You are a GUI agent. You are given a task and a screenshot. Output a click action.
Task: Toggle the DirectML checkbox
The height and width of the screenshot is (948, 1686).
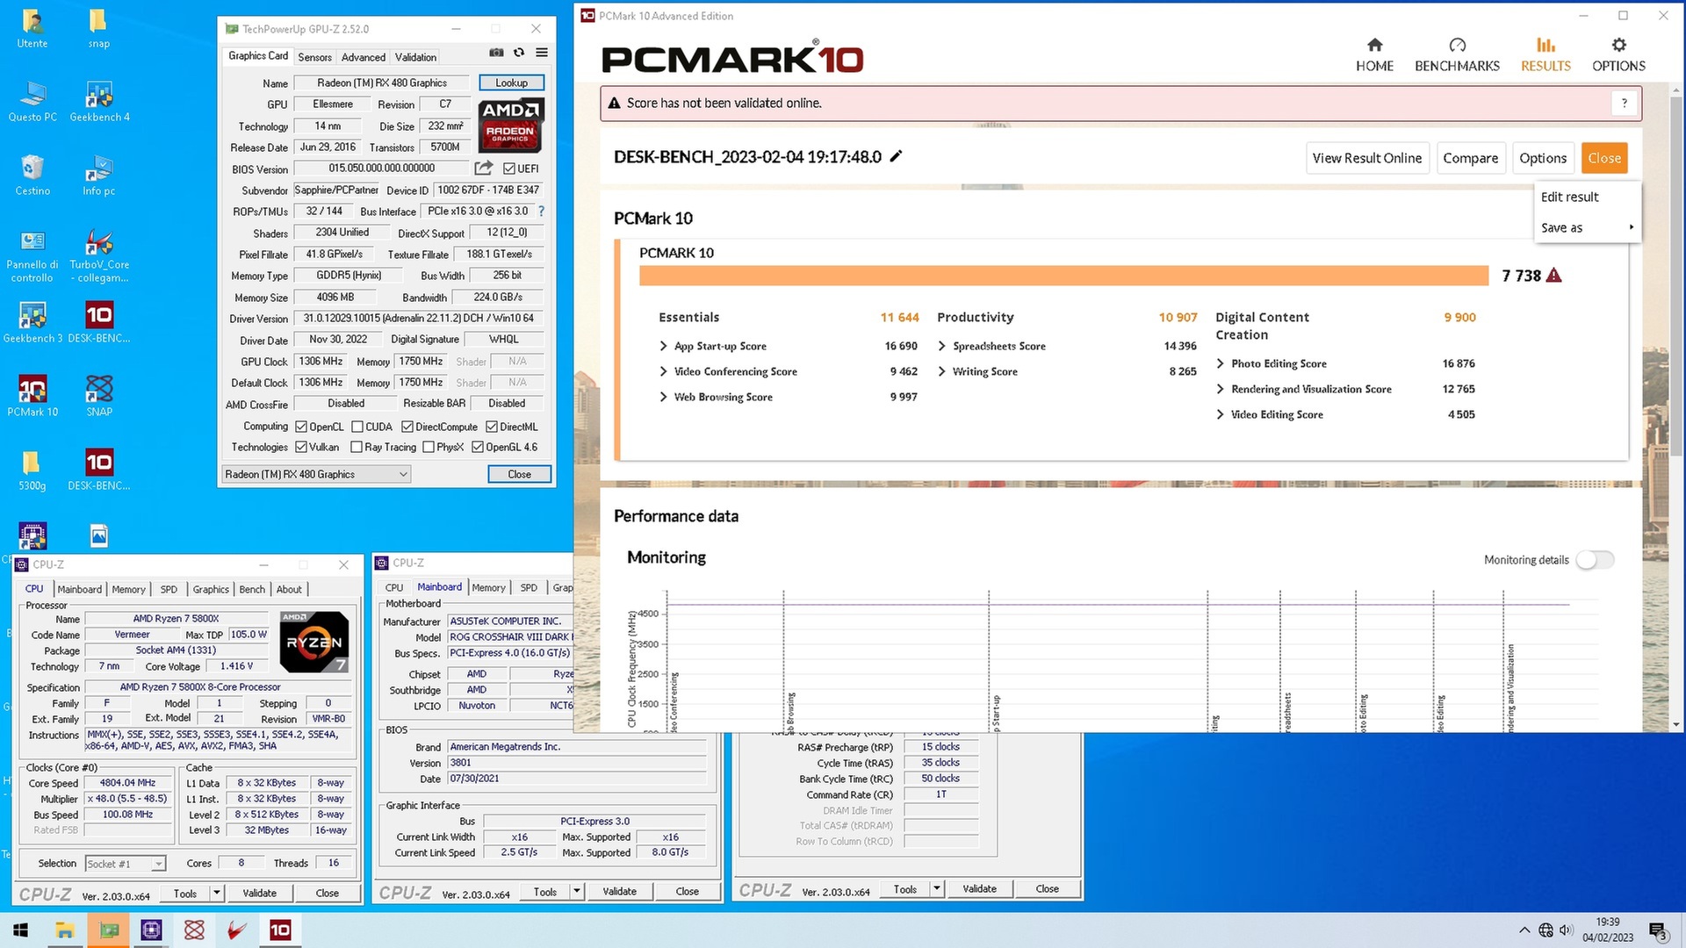[492, 427]
